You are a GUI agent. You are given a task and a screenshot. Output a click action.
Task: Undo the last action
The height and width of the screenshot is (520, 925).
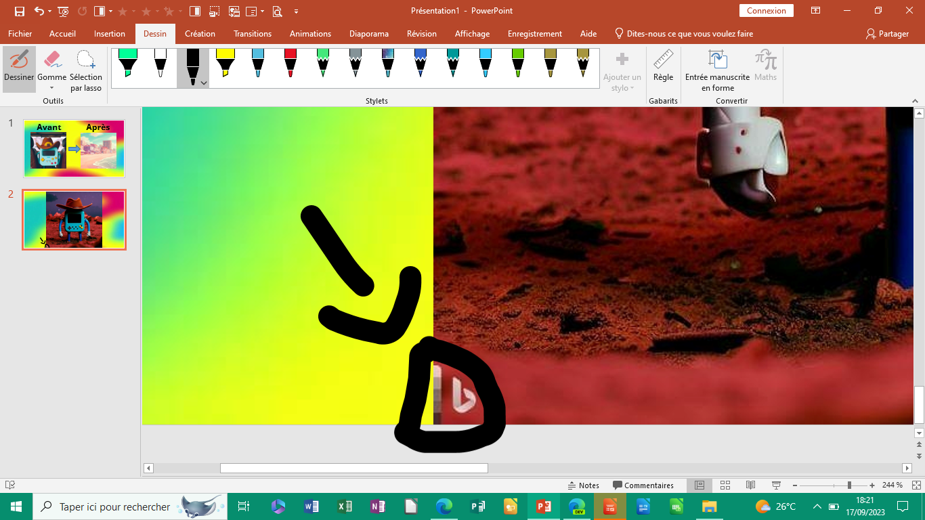(39, 11)
